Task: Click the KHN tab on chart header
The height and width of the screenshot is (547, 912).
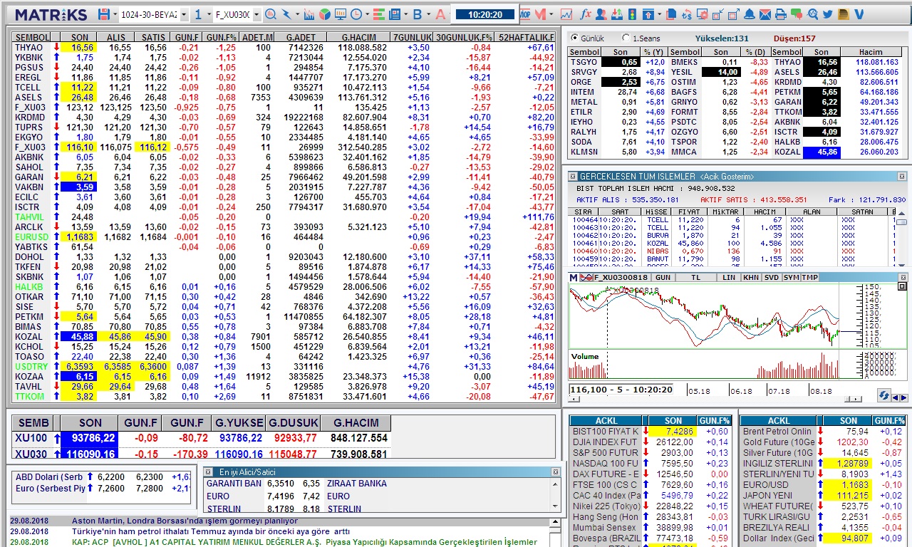Action: (751, 277)
